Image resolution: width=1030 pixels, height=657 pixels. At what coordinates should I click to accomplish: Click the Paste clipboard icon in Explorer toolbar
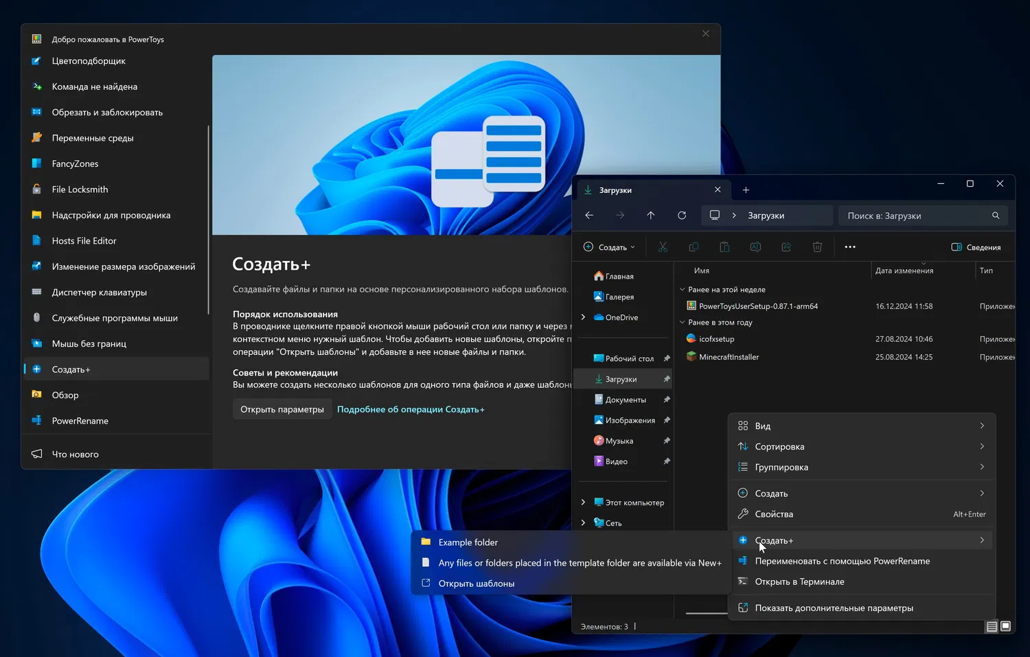coord(724,247)
